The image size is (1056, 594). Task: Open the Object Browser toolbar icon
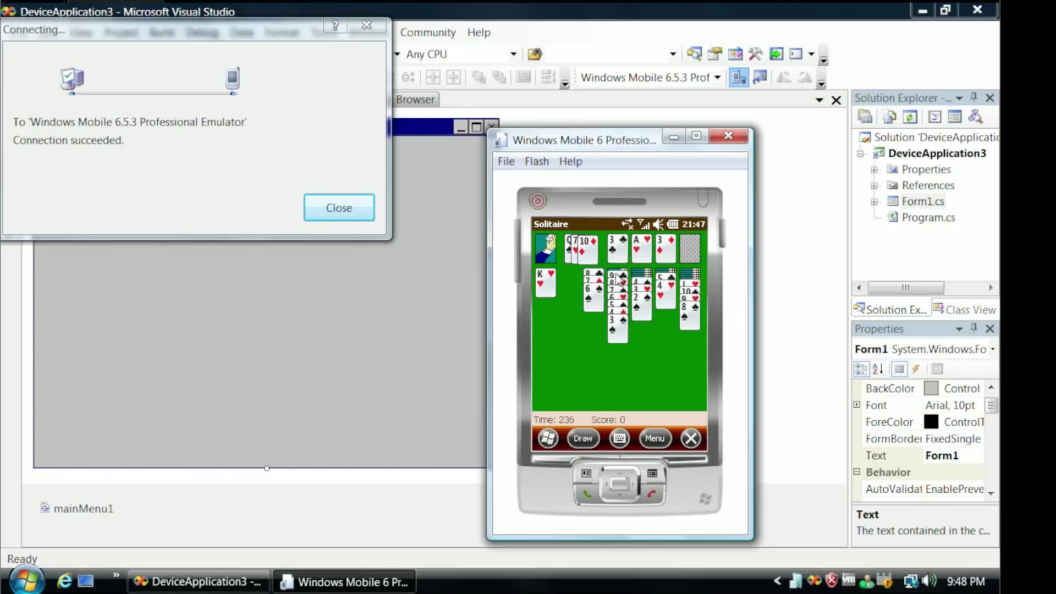point(735,54)
